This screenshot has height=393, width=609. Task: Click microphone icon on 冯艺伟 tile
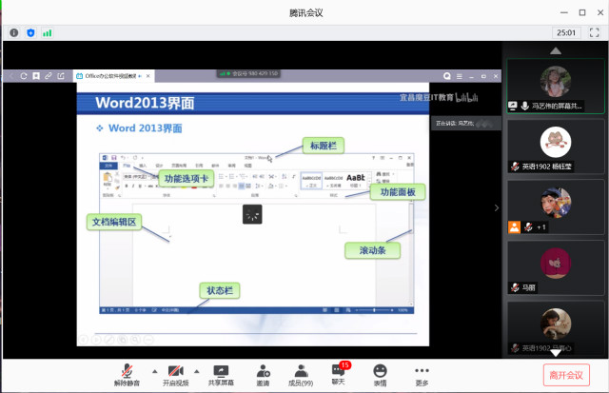coord(524,106)
